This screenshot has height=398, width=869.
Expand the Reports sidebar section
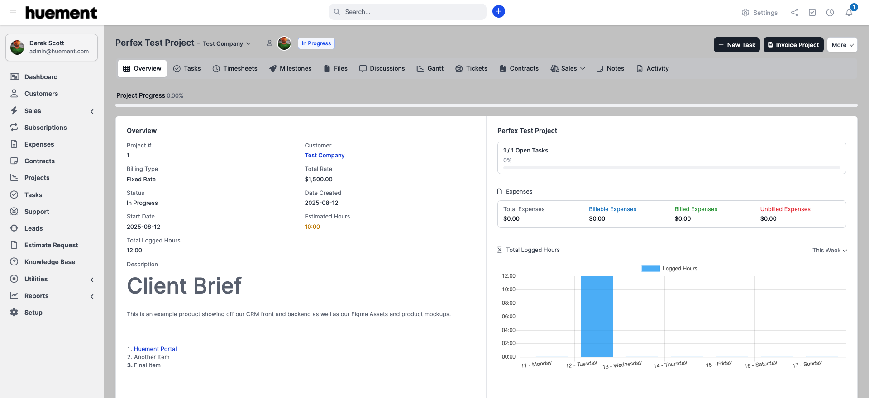52,296
